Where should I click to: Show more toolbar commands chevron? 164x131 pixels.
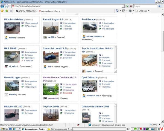tap(162, 10)
